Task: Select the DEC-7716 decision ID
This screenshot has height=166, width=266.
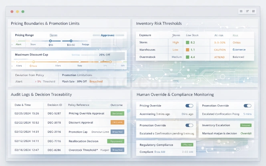Action: coord(54,141)
